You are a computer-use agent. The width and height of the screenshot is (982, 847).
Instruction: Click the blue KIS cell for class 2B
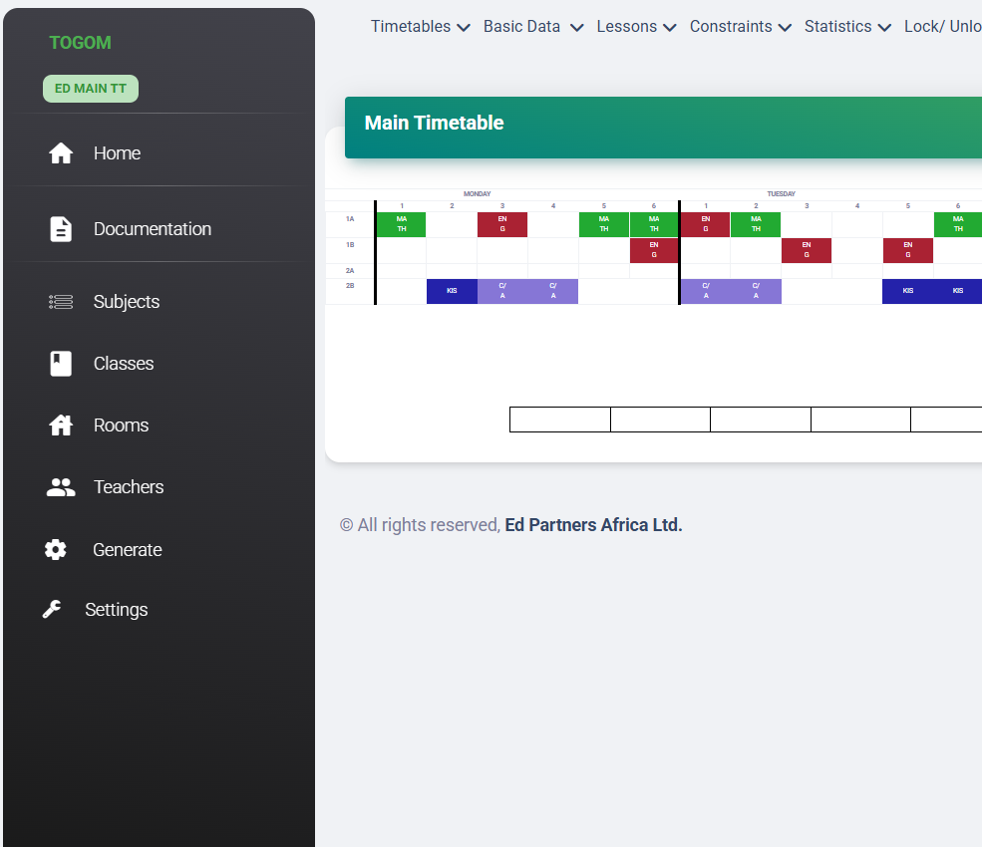coord(452,290)
